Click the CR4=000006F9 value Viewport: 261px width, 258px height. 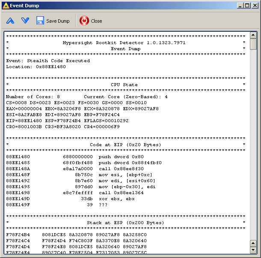(x=102, y=127)
